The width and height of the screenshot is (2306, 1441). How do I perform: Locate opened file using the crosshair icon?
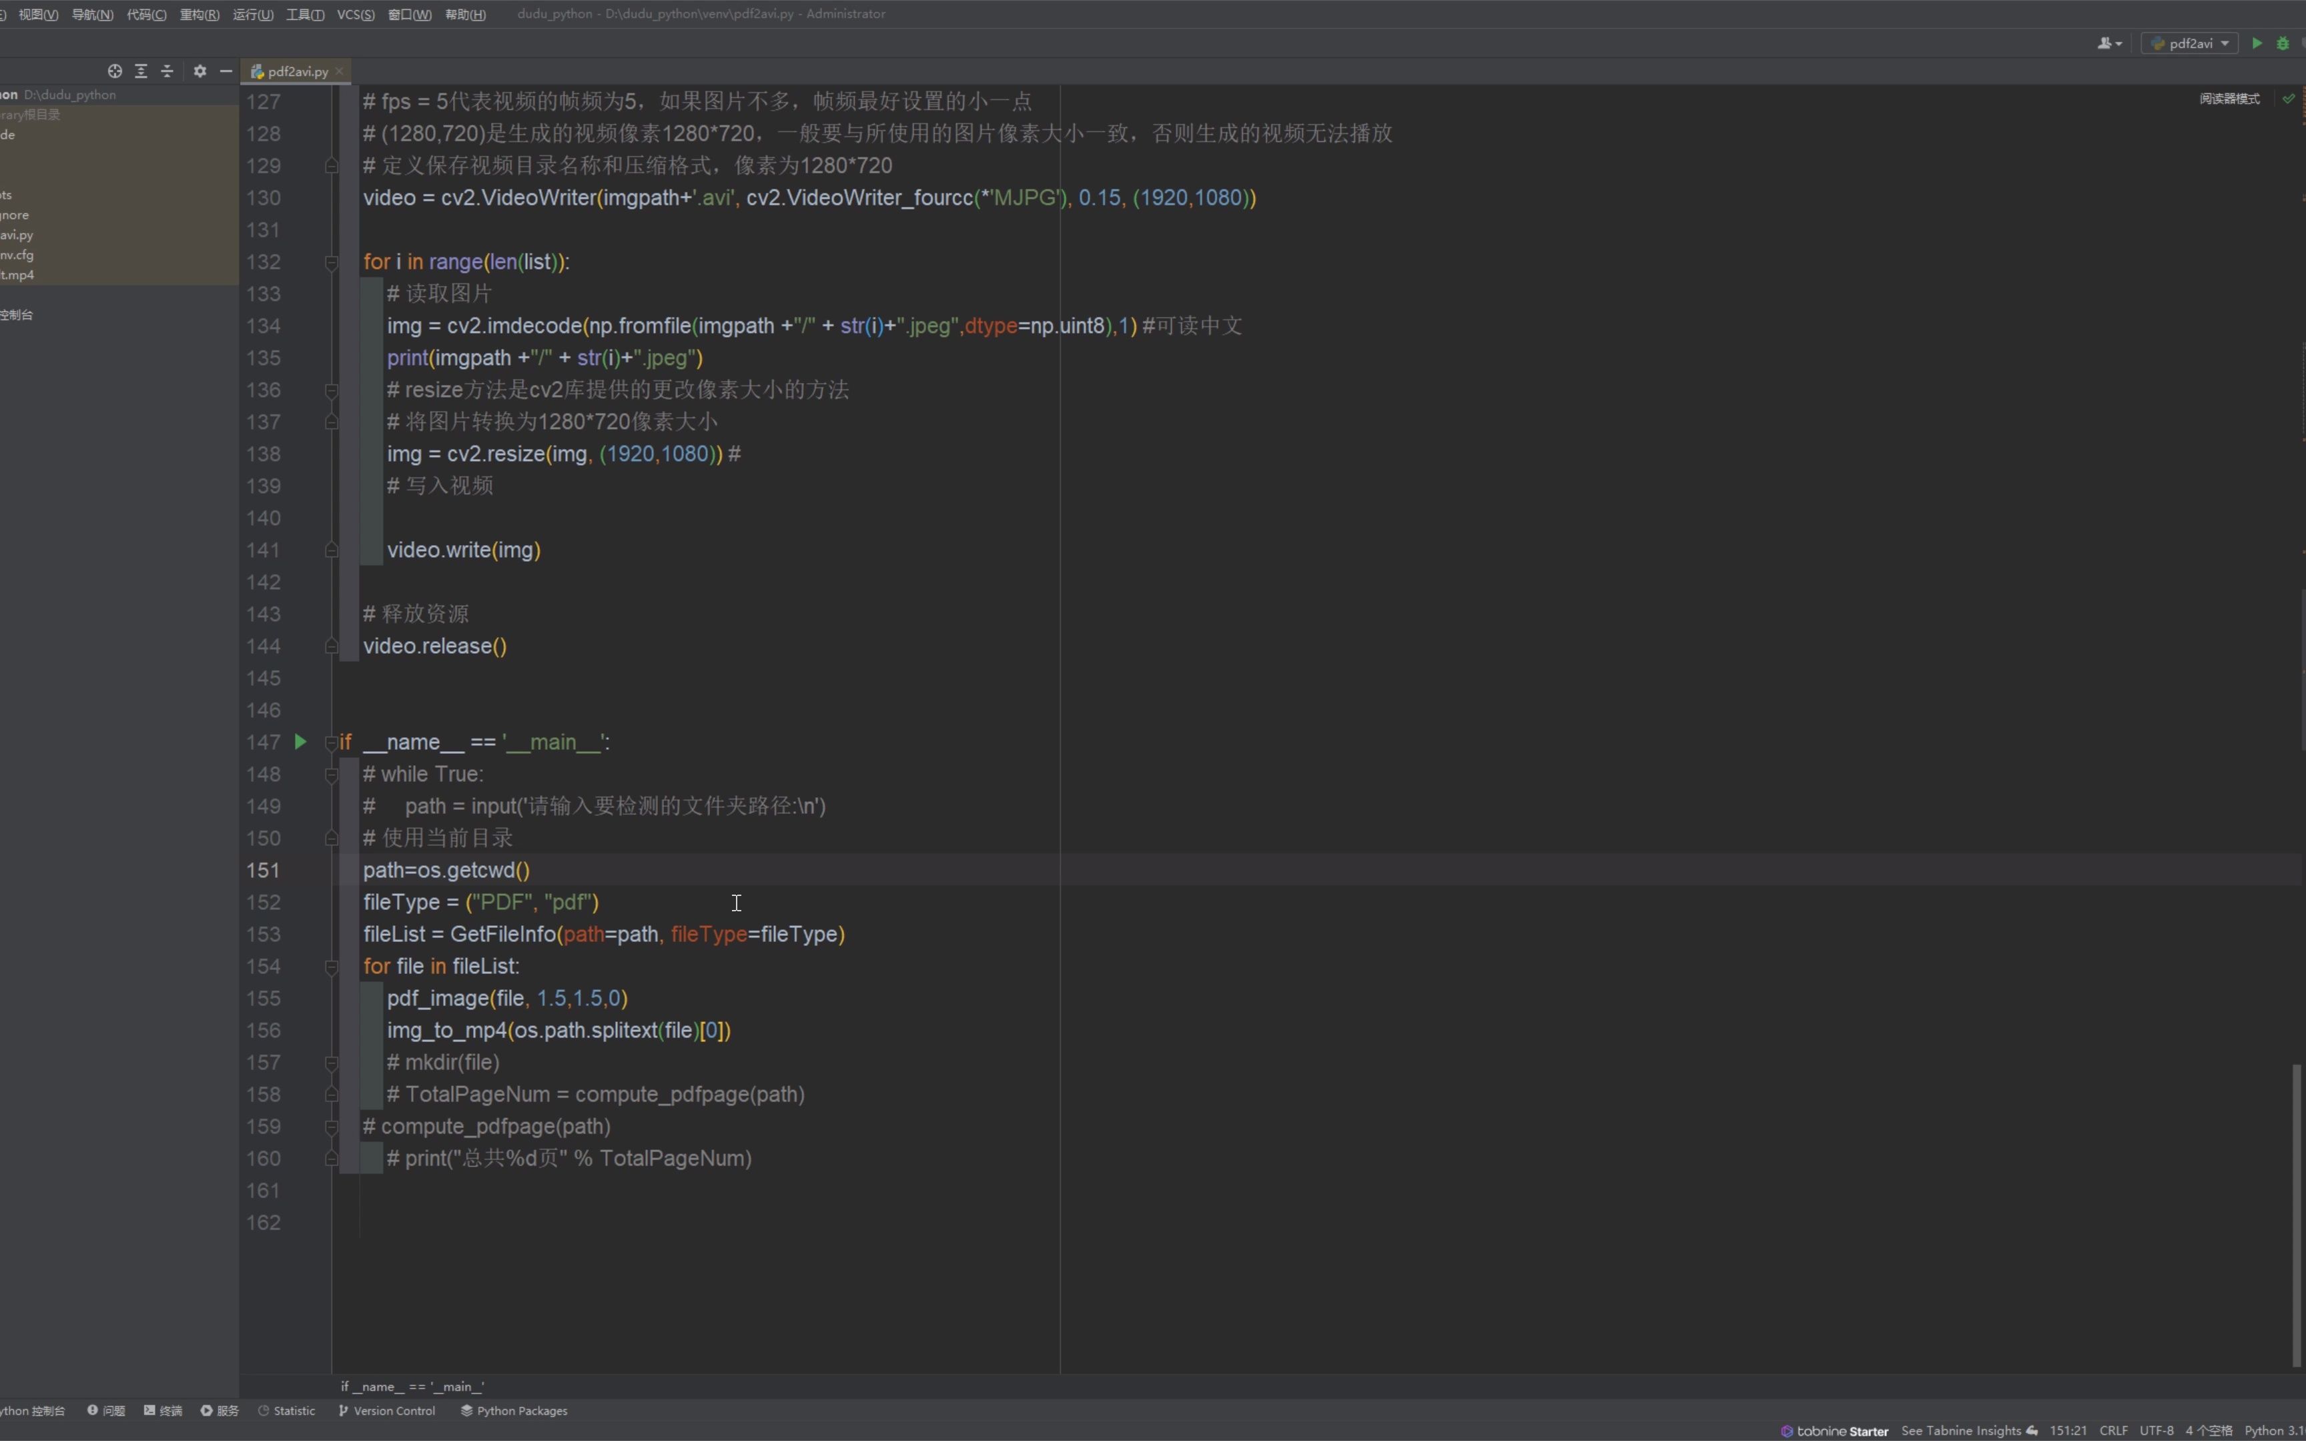pyautogui.click(x=115, y=71)
